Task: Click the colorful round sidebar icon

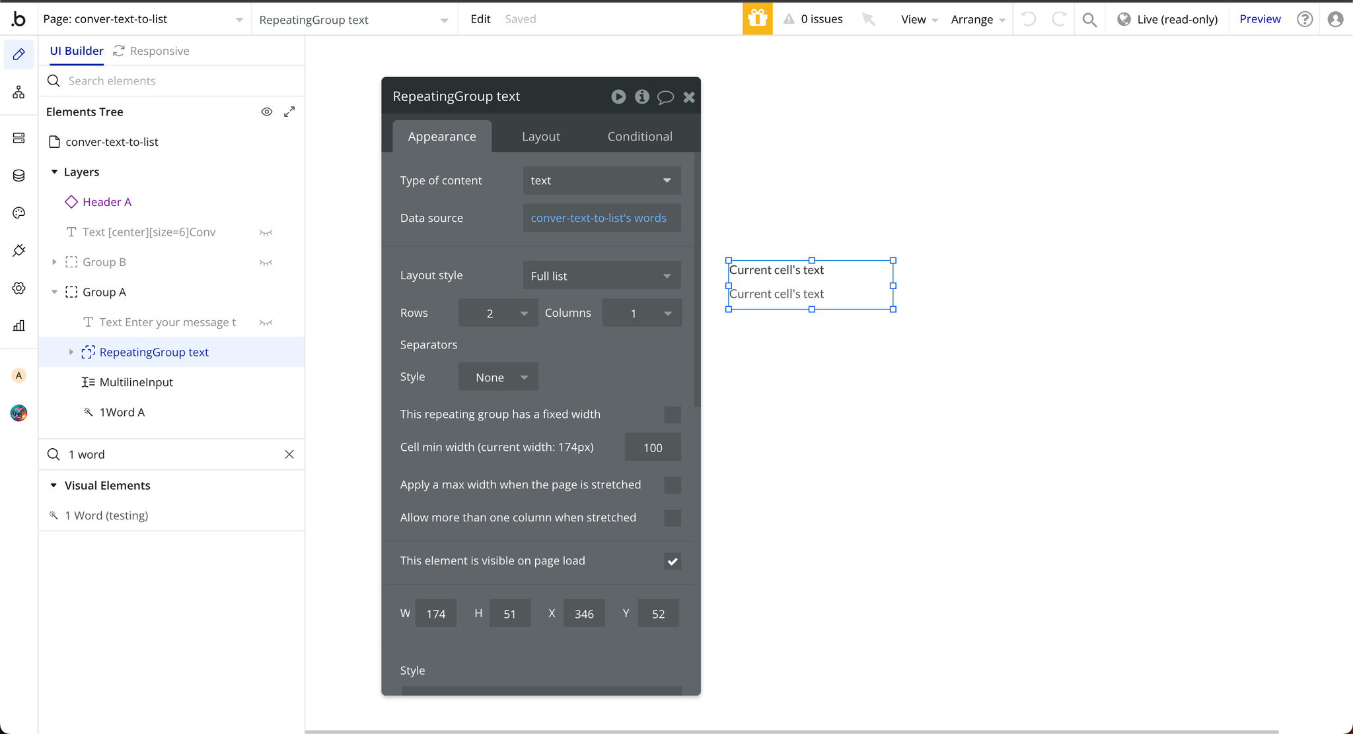Action: (19, 413)
